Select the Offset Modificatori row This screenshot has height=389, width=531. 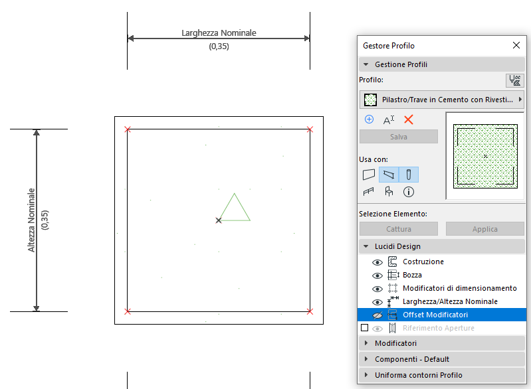tap(442, 315)
